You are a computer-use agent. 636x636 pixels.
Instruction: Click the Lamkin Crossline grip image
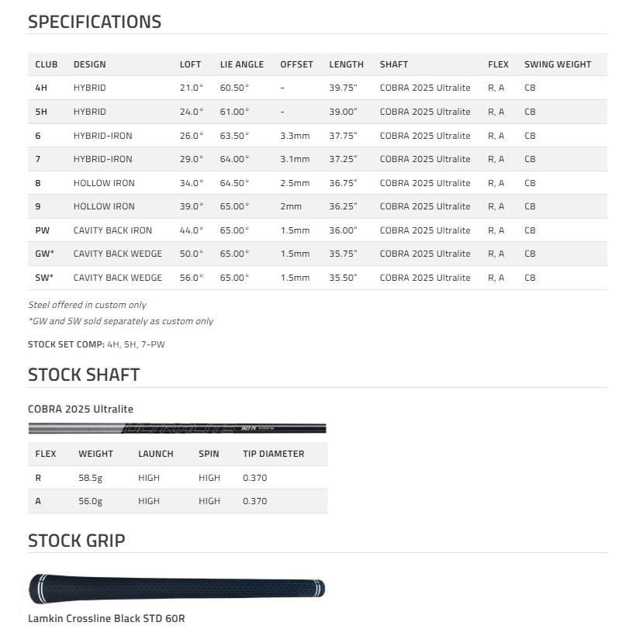pyautogui.click(x=177, y=589)
